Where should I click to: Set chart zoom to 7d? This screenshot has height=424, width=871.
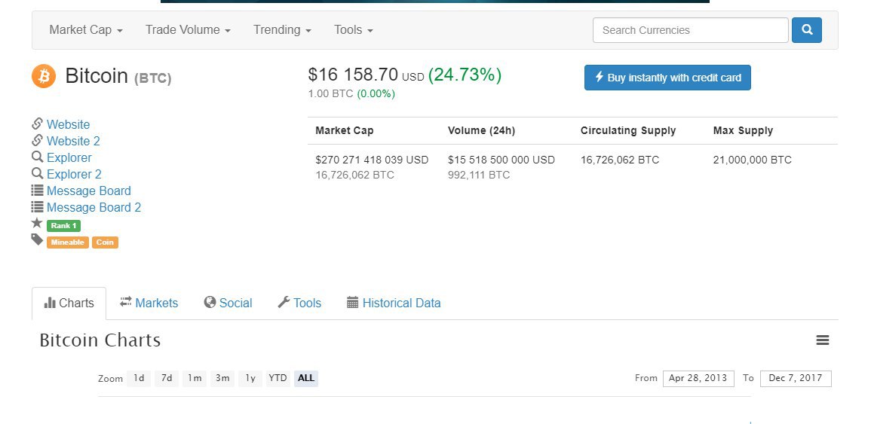(167, 379)
